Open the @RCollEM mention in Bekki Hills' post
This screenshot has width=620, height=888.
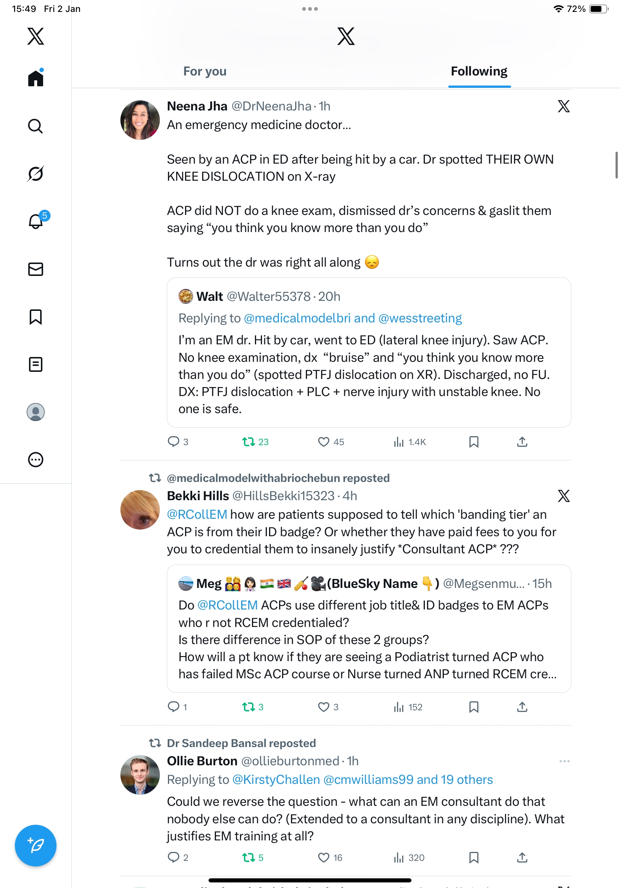point(197,514)
